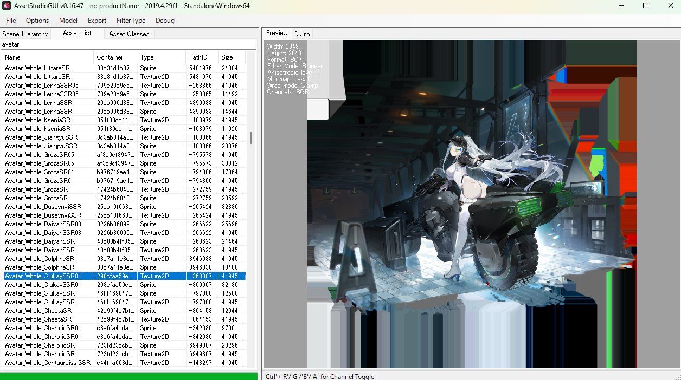
Task: Click the asset list vertical scrollbar thumb
Action: point(250,138)
